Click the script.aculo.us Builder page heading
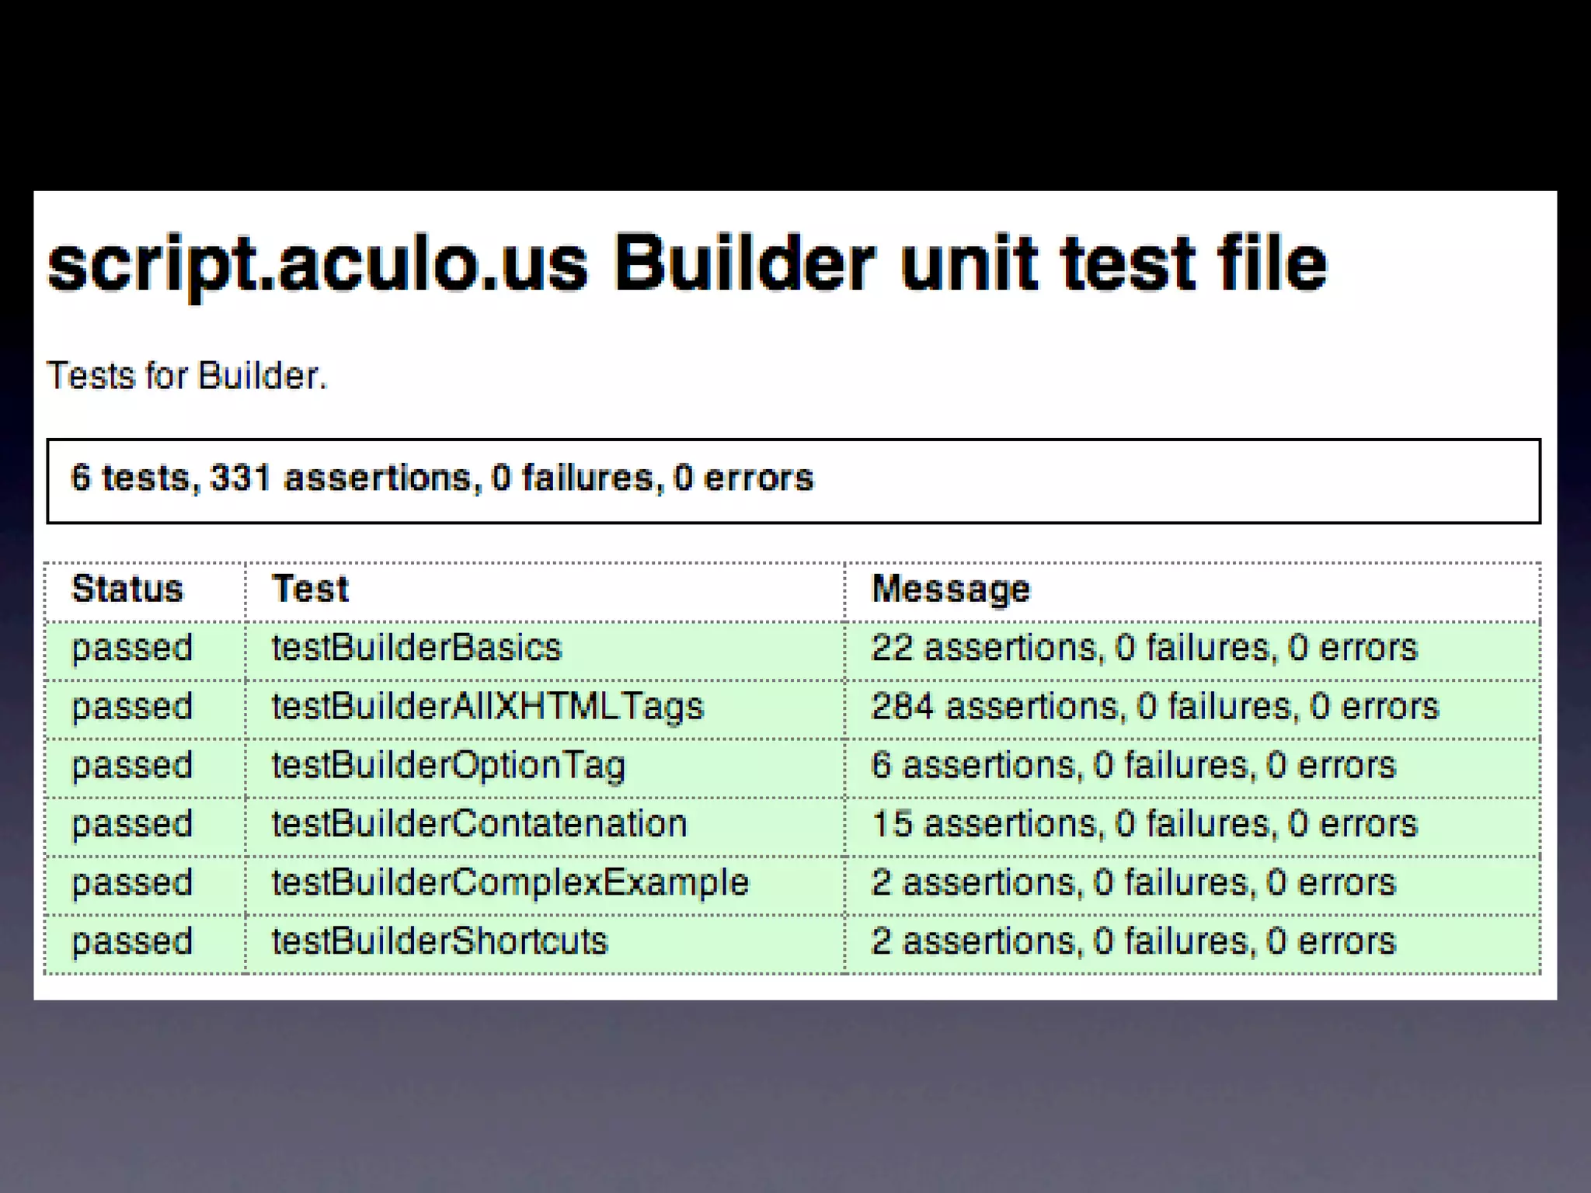 pyautogui.click(x=687, y=264)
